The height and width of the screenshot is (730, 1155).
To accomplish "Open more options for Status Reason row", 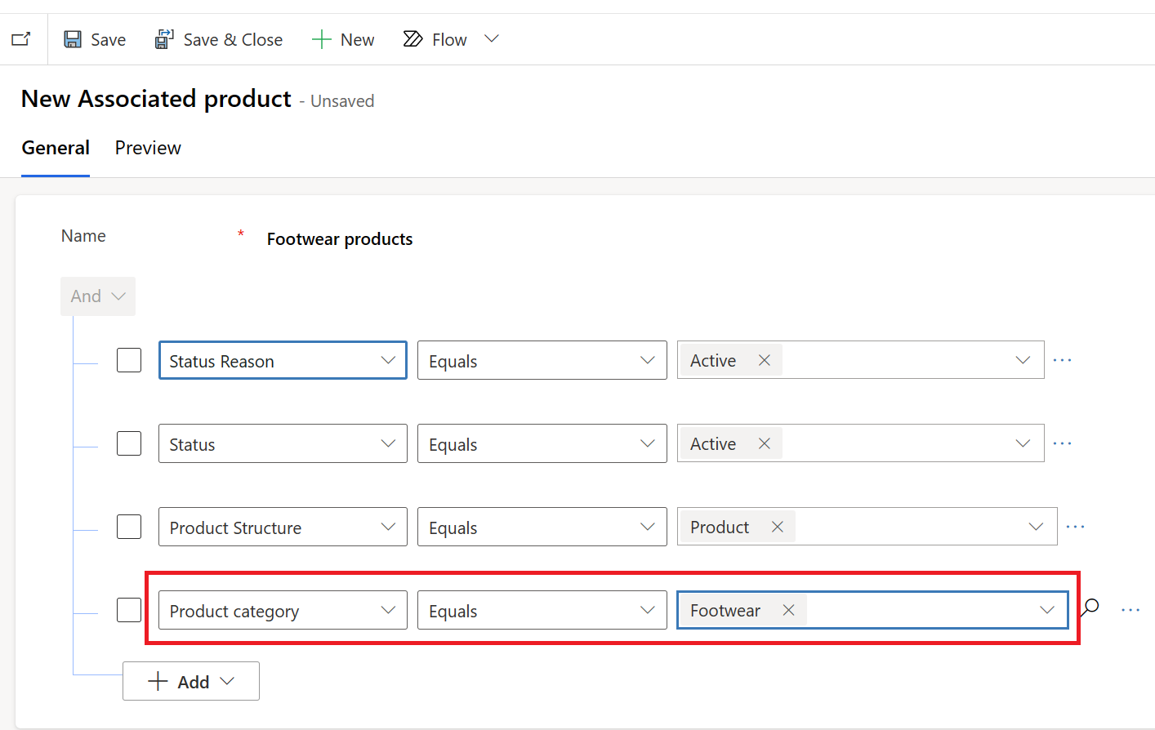I will [x=1062, y=360].
